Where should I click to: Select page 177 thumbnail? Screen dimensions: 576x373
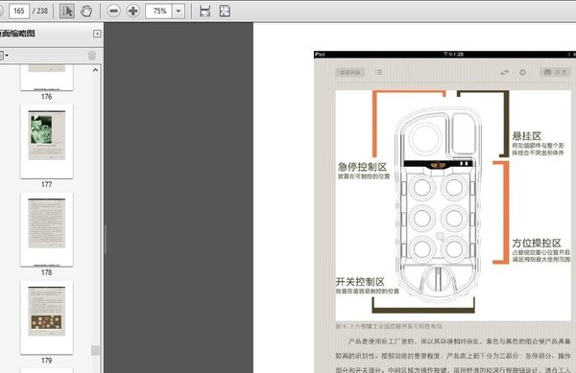(47, 142)
